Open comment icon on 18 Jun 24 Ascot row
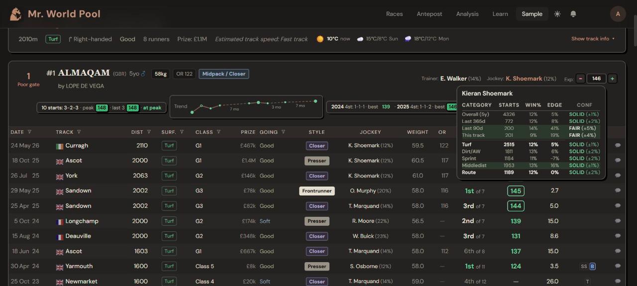The width and height of the screenshot is (637, 286). point(618,251)
